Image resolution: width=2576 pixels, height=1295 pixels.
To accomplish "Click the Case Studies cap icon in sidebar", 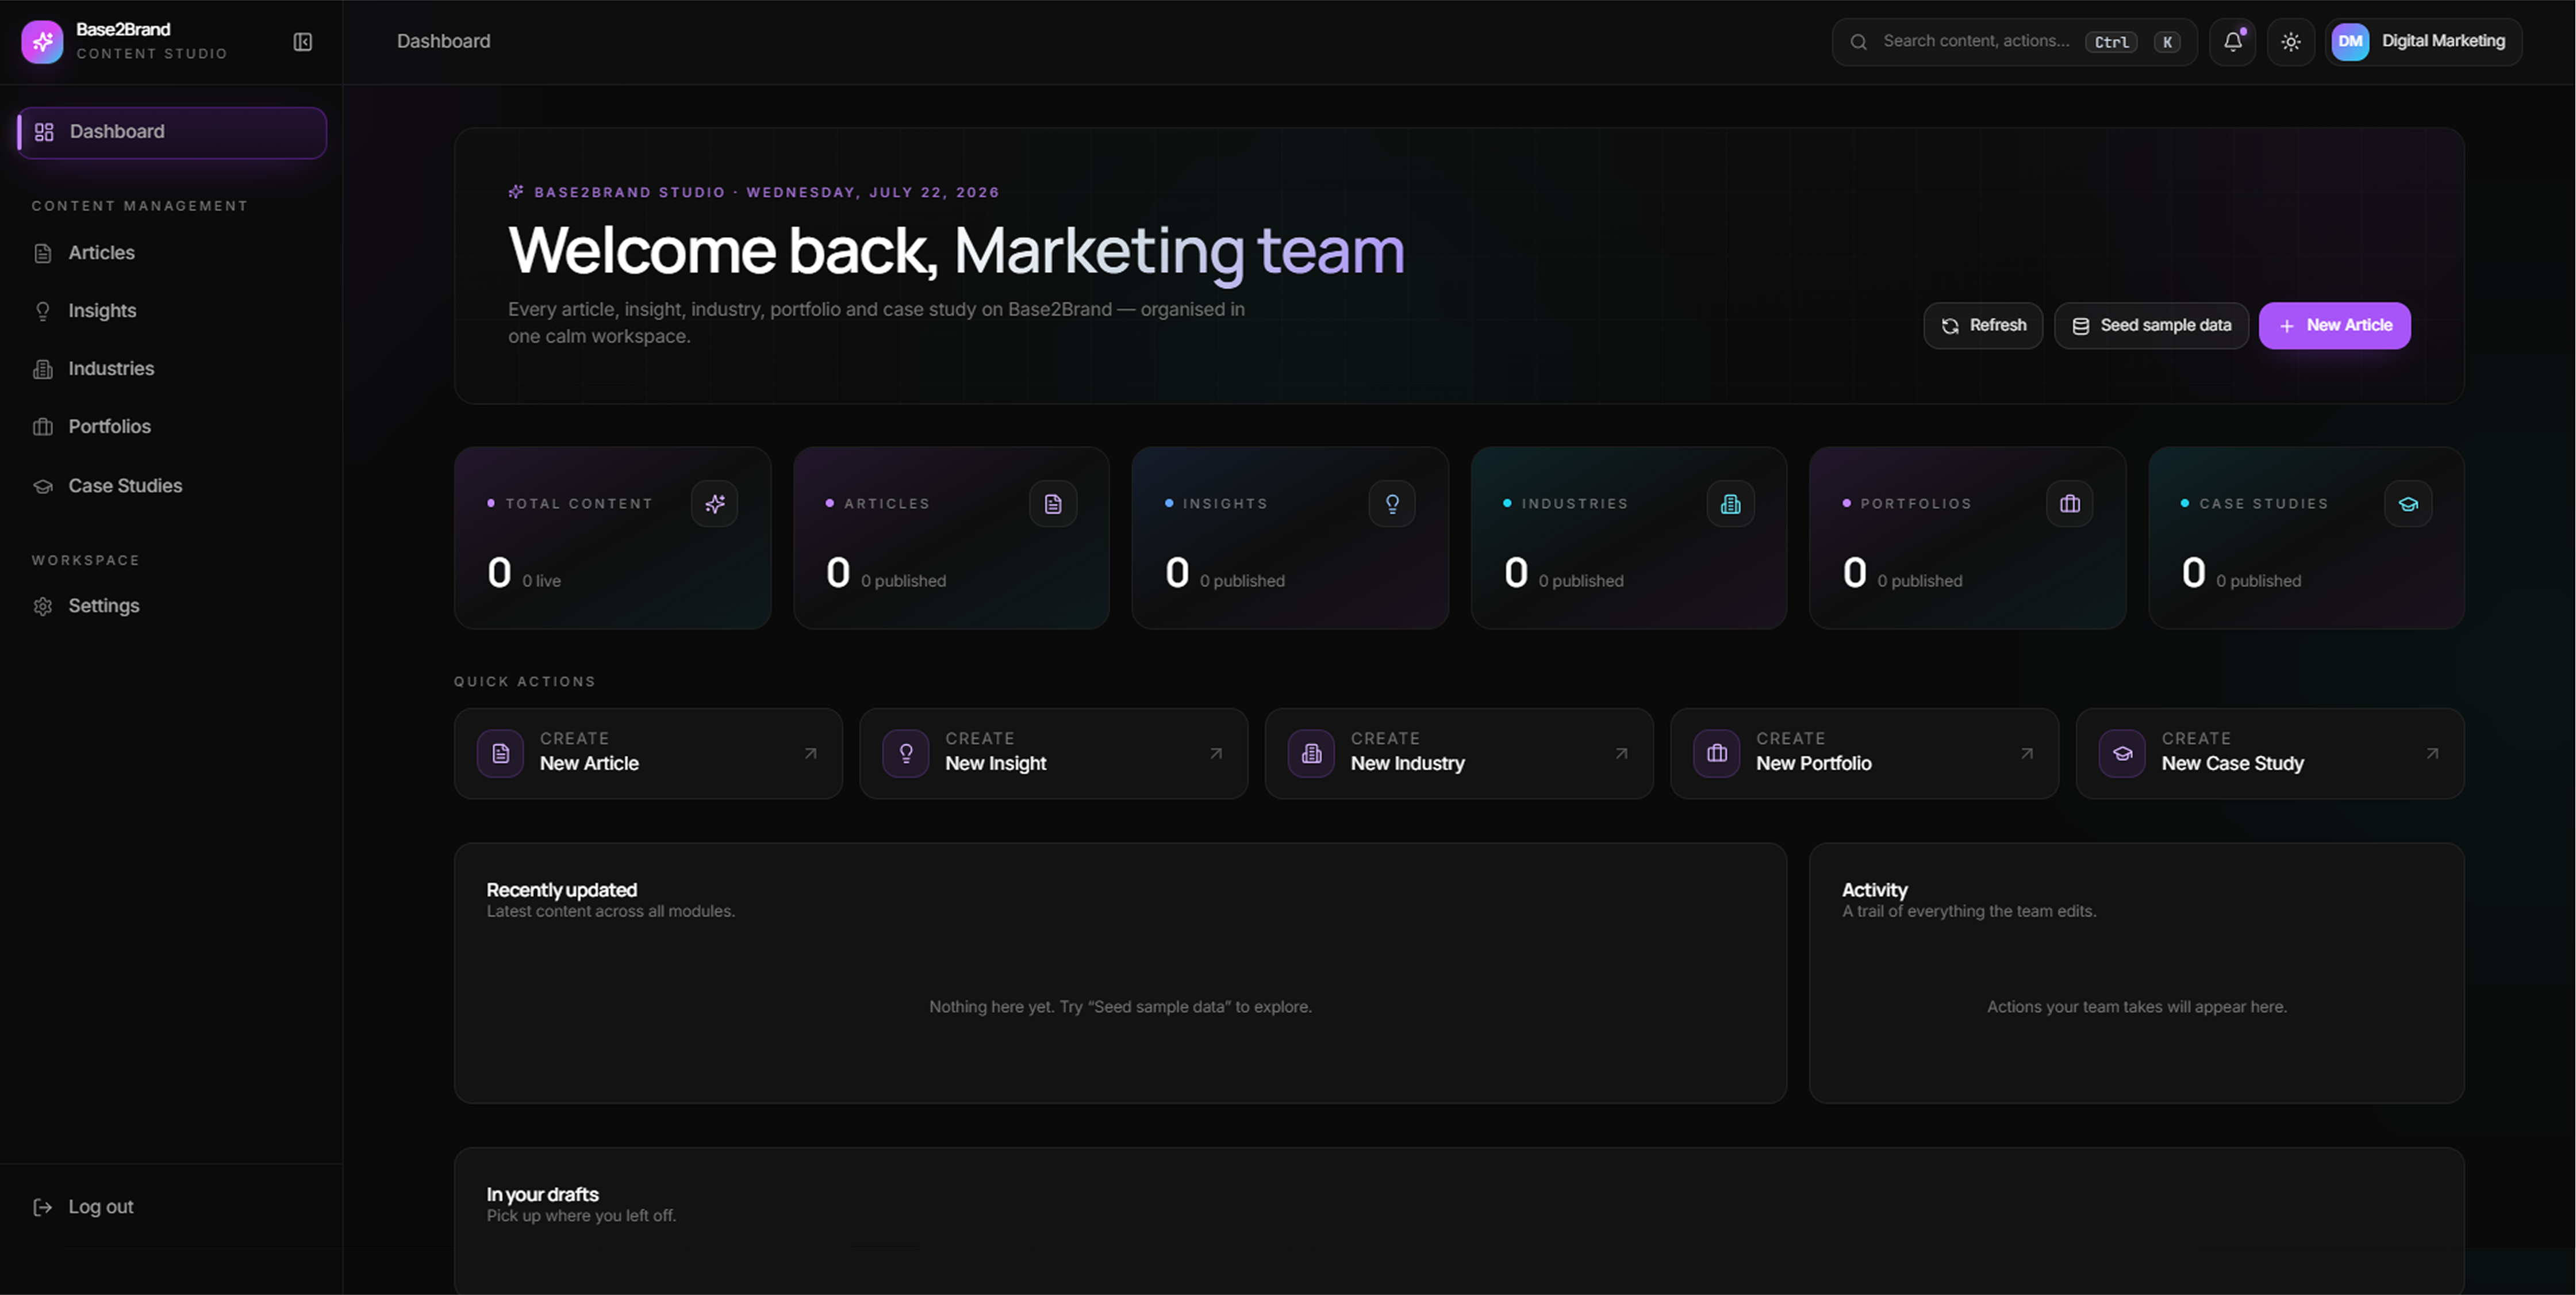I will [43, 486].
